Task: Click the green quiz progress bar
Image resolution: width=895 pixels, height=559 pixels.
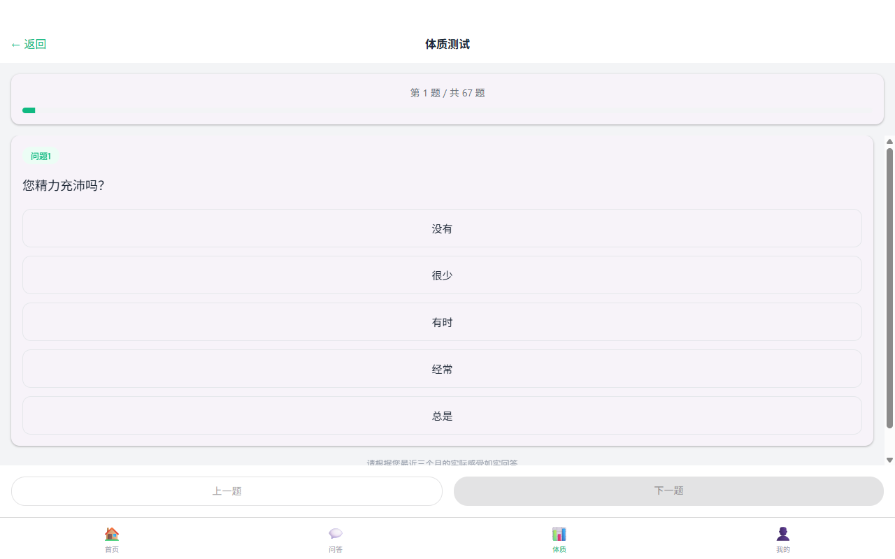Action: 29,110
